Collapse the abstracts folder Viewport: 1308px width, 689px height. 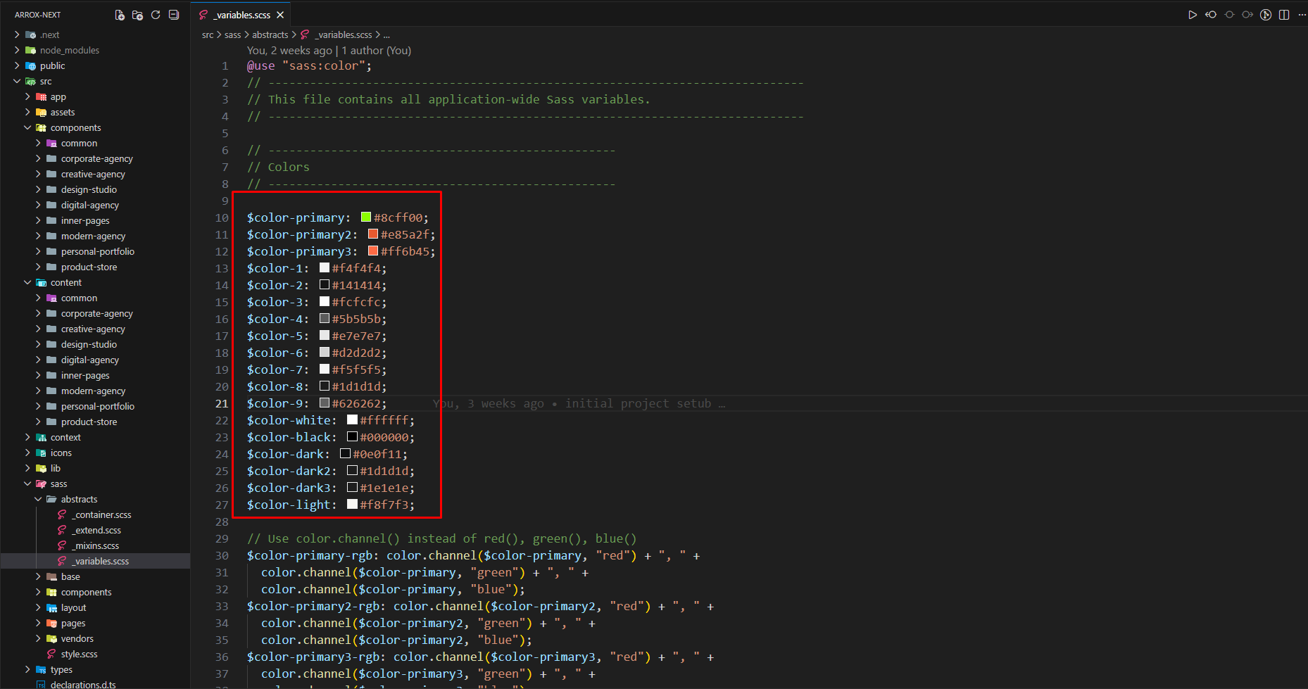79,499
